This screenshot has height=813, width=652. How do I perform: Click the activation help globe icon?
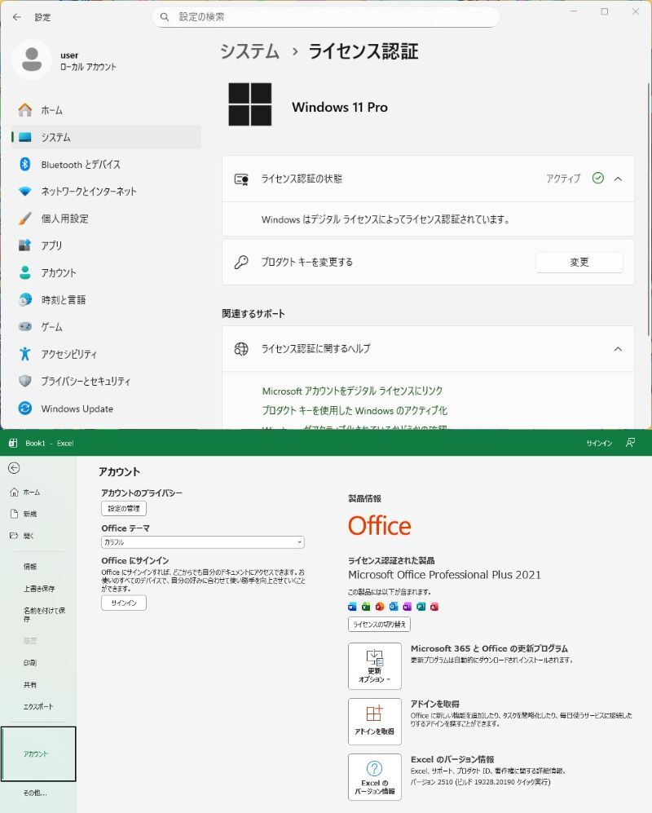tap(241, 349)
